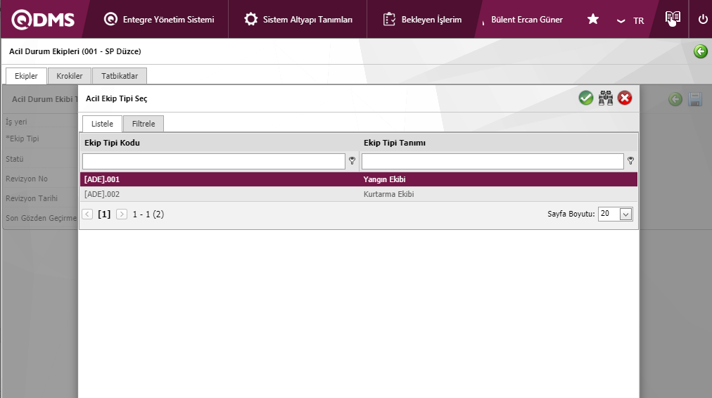The image size is (712, 398).
Task: Click filter icon beside Ekip Tipi Kodu field
Action: point(352,160)
